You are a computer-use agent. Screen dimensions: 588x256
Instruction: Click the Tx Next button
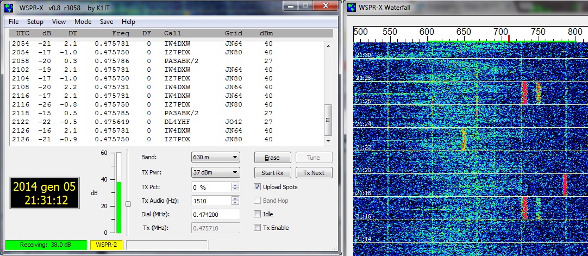314,173
